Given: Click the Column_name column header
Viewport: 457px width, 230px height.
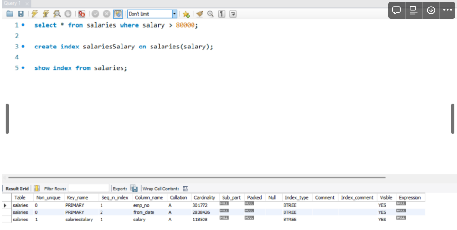Looking at the screenshot, I should (x=150, y=197).
